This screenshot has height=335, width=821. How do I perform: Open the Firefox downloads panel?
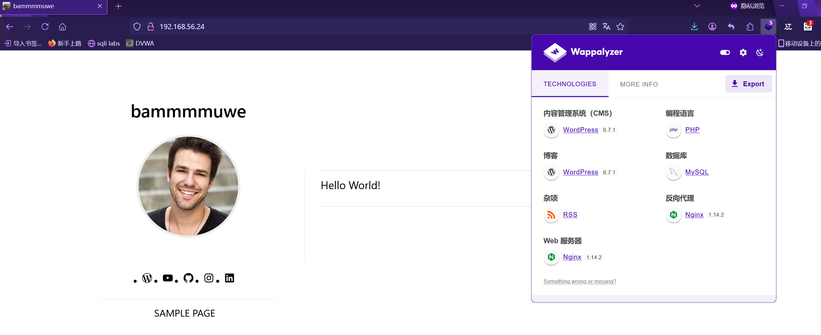click(x=694, y=27)
